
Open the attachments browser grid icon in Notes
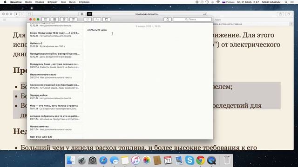[54, 19]
